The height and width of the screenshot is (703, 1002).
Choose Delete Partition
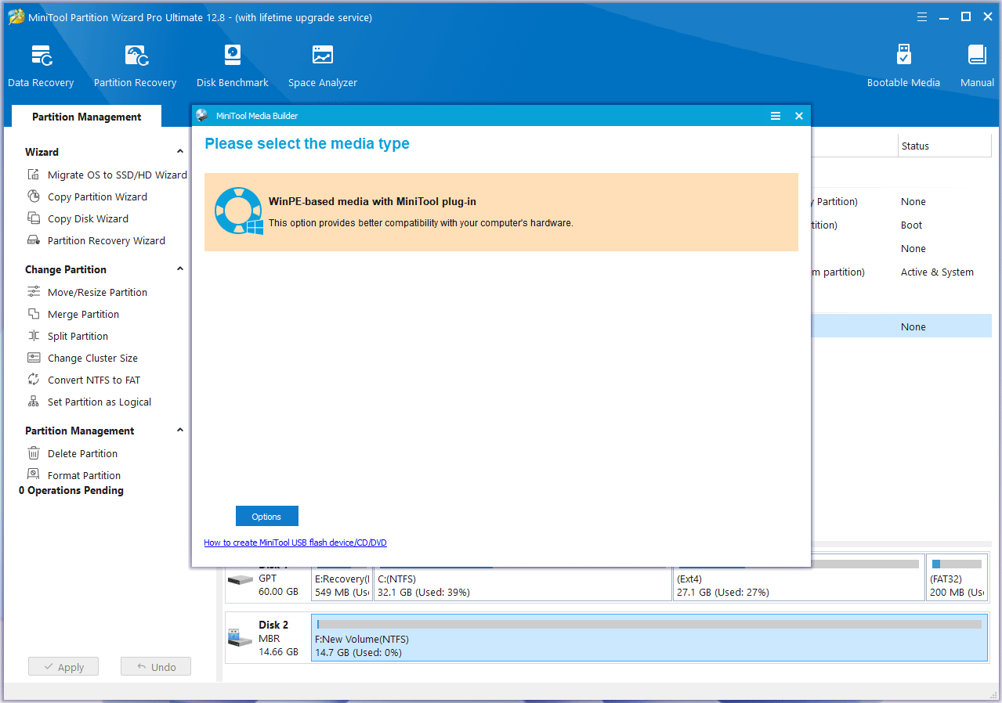(72, 453)
